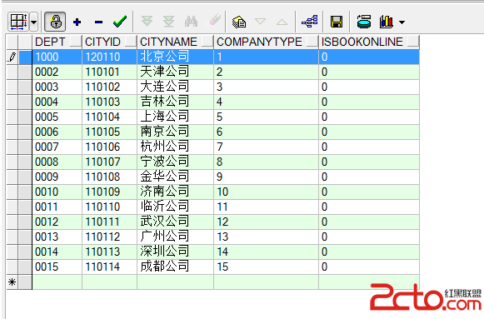Viewport: 484px width, 319px height.
Task: Click COMPANYTYPE cell 15
Action: click(266, 267)
